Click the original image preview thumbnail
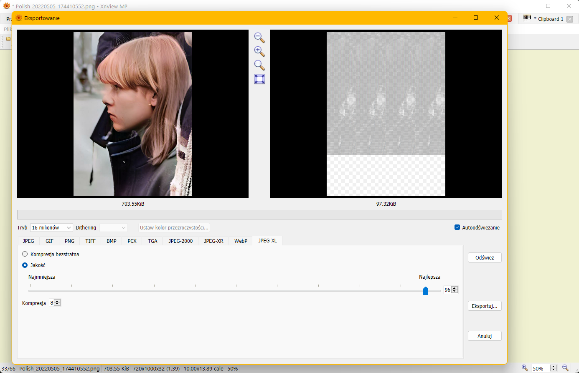The image size is (579, 373). 133,113
